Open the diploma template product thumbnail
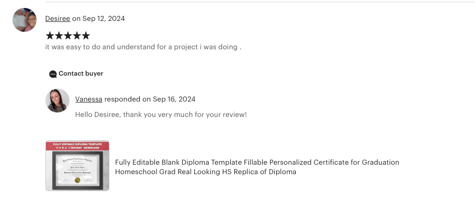This screenshot has height=207, width=475. tap(77, 166)
